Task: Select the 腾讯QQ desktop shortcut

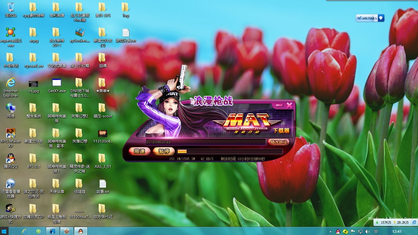Action: point(11,161)
